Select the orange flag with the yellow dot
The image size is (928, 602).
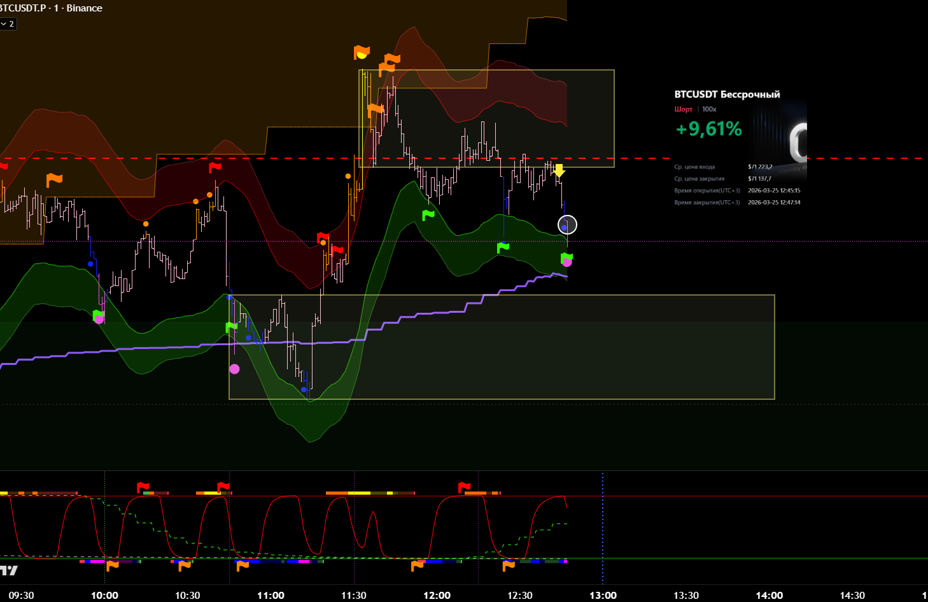pos(362,53)
